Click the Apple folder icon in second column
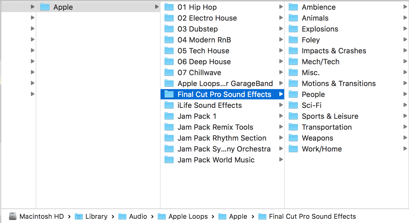The image size is (409, 223). coord(45,7)
